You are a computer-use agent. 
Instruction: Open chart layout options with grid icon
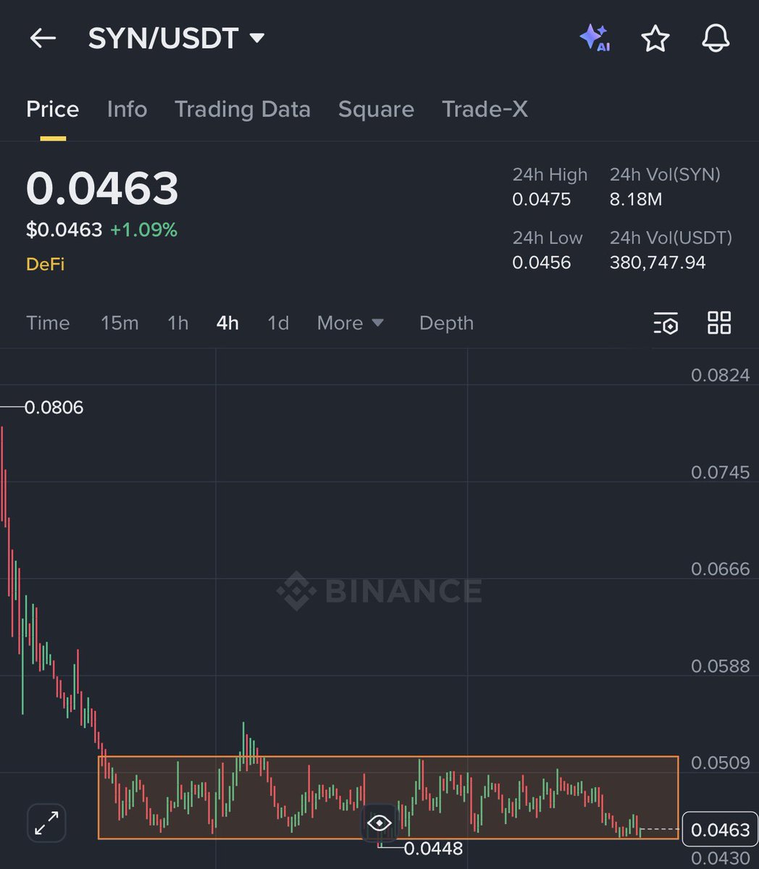[x=719, y=323]
